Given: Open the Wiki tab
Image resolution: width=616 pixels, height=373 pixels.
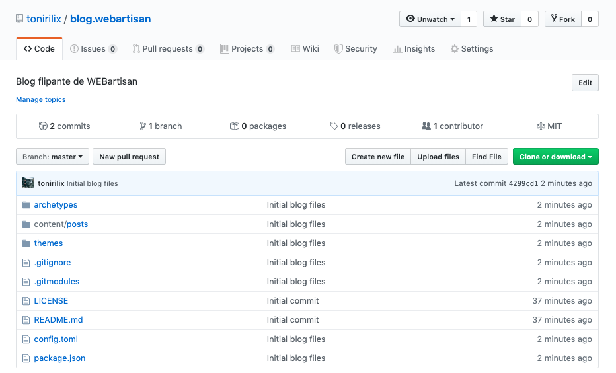Looking at the screenshot, I should pyautogui.click(x=305, y=49).
